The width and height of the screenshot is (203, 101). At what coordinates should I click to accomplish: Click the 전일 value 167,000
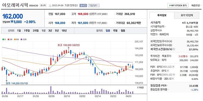pyautogui.click(x=60, y=14)
